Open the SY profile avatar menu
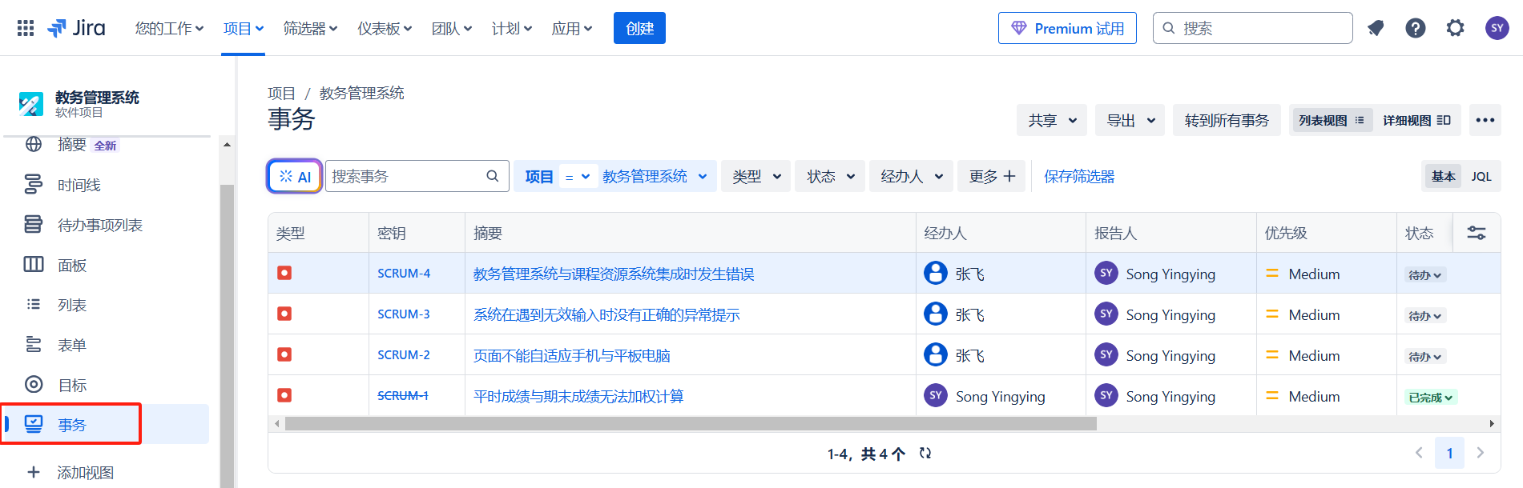Viewport: 1523px width, 488px height. click(x=1497, y=28)
